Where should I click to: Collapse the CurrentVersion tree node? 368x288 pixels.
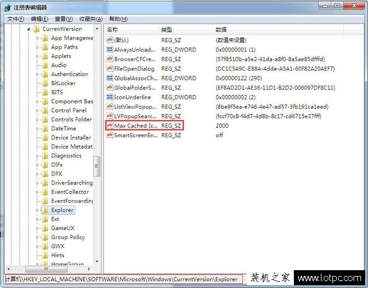click(x=29, y=29)
